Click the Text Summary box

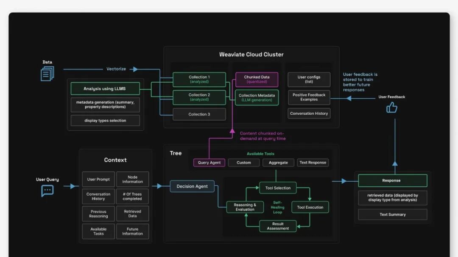point(393,214)
